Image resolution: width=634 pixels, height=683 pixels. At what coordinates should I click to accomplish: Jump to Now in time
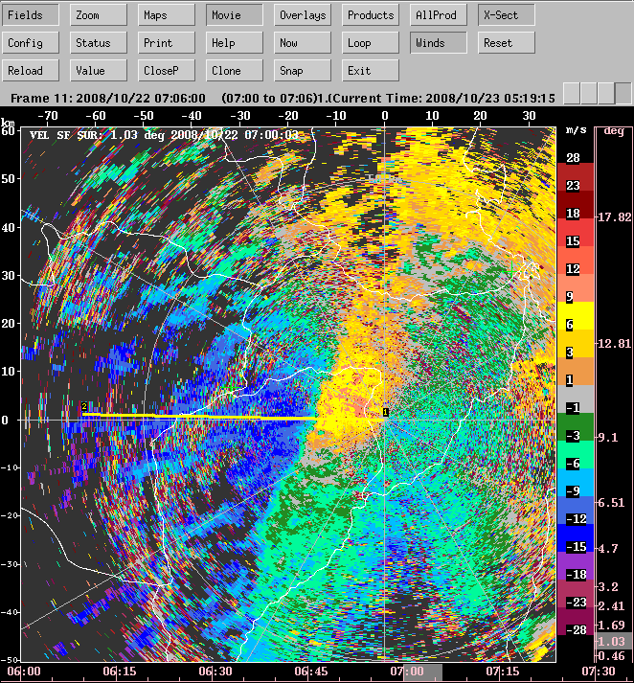[x=303, y=43]
